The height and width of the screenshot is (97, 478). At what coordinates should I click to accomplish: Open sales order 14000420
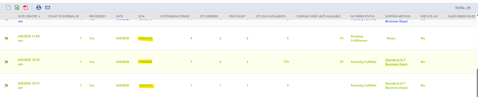click(145, 62)
